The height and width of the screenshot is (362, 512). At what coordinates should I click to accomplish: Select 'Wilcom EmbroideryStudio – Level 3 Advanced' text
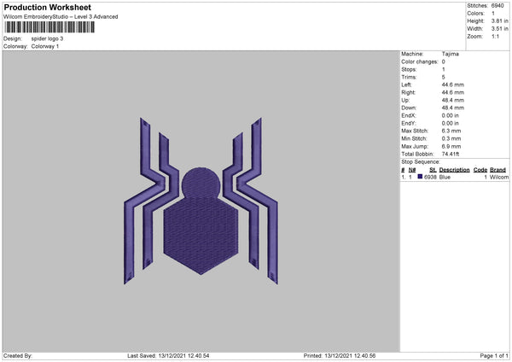pos(61,17)
